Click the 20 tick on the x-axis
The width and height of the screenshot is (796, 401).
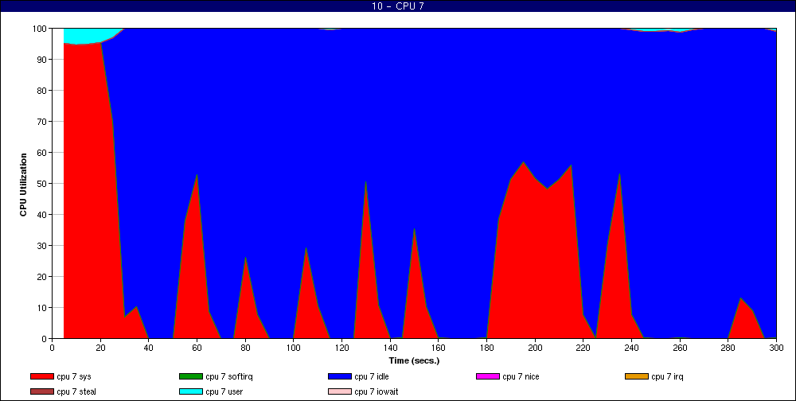[x=100, y=348]
